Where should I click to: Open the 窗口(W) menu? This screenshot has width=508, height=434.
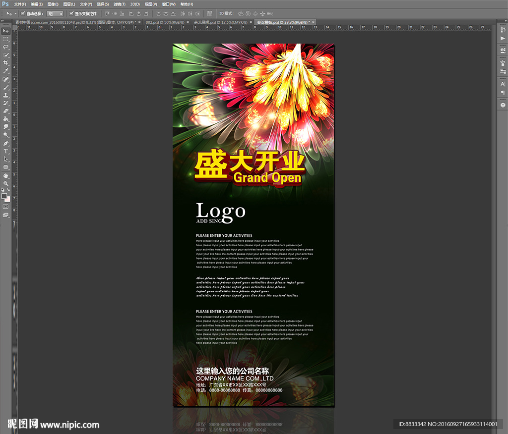pos(169,4)
